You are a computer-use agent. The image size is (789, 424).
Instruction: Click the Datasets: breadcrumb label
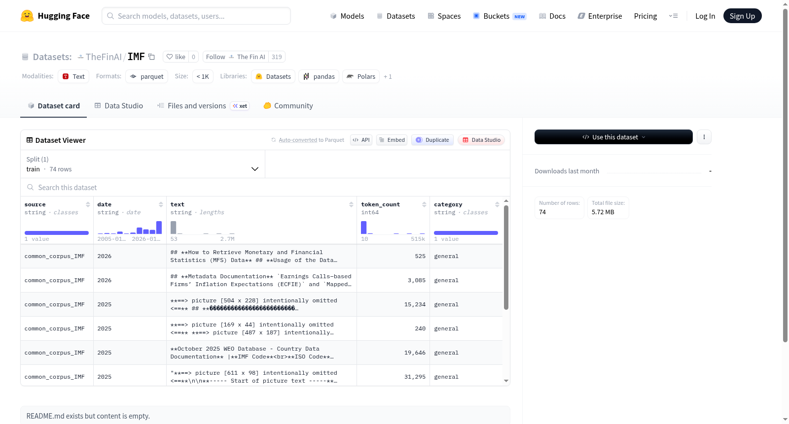(x=52, y=57)
